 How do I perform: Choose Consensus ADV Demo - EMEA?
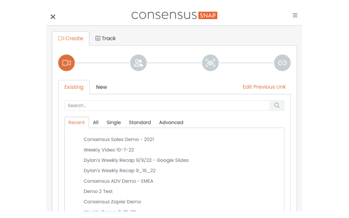click(118, 181)
